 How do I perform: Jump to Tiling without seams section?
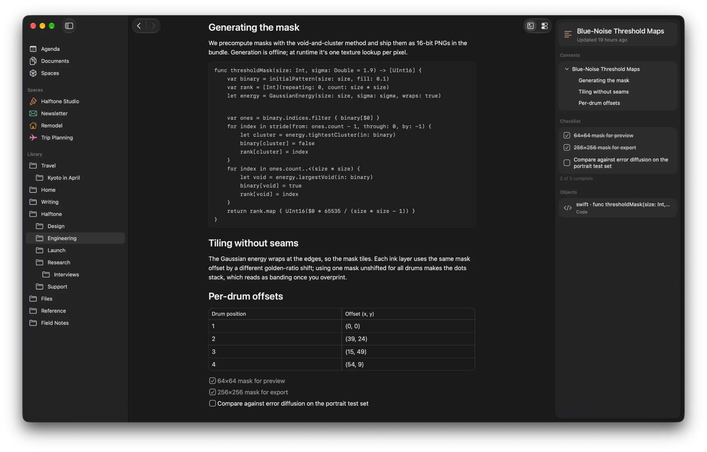(603, 92)
